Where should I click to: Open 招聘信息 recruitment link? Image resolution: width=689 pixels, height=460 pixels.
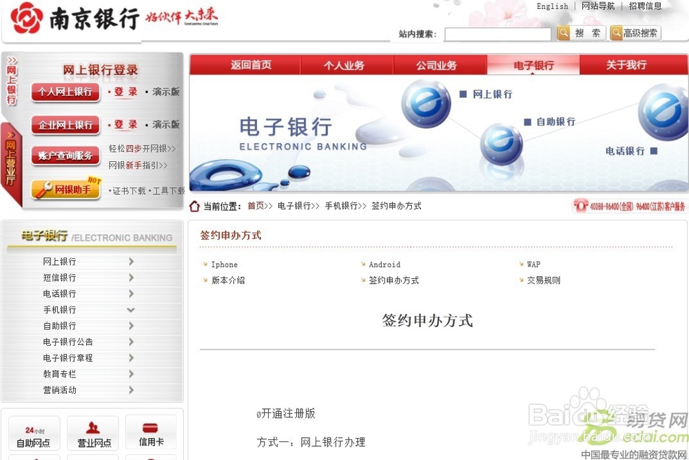645,6
